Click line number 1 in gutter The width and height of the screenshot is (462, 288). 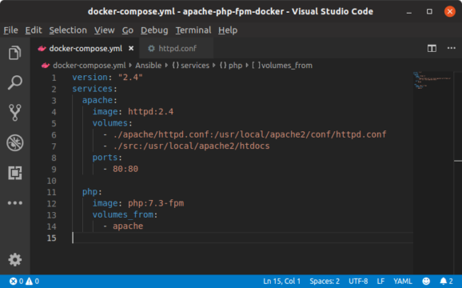(x=54, y=78)
